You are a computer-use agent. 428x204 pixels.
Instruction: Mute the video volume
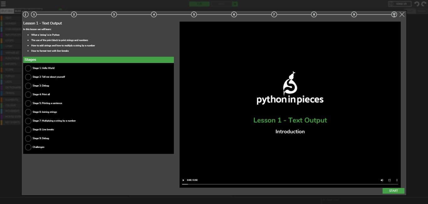pyautogui.click(x=382, y=180)
